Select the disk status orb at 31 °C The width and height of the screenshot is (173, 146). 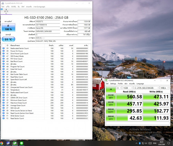pyautogui.click(x=2, y=9)
